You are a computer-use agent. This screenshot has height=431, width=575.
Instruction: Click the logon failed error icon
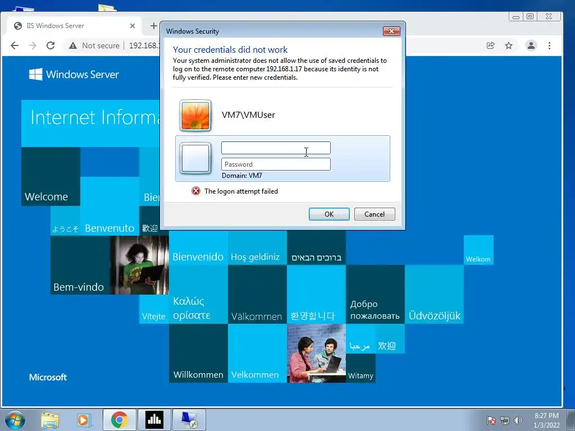[196, 191]
